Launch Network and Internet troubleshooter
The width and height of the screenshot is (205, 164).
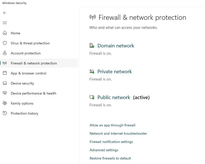click(118, 133)
